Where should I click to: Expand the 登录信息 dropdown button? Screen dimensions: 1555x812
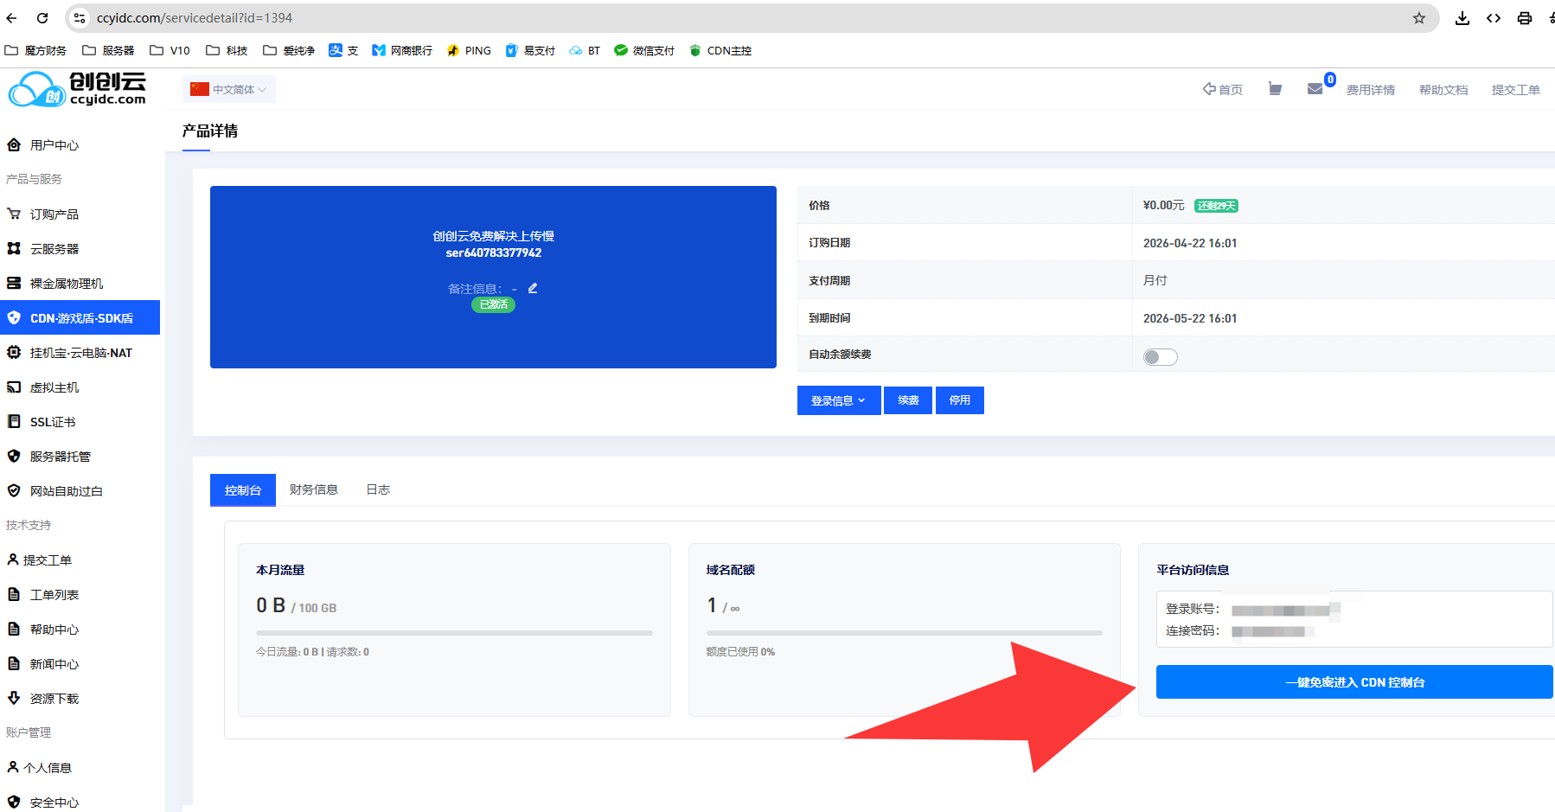coord(838,400)
